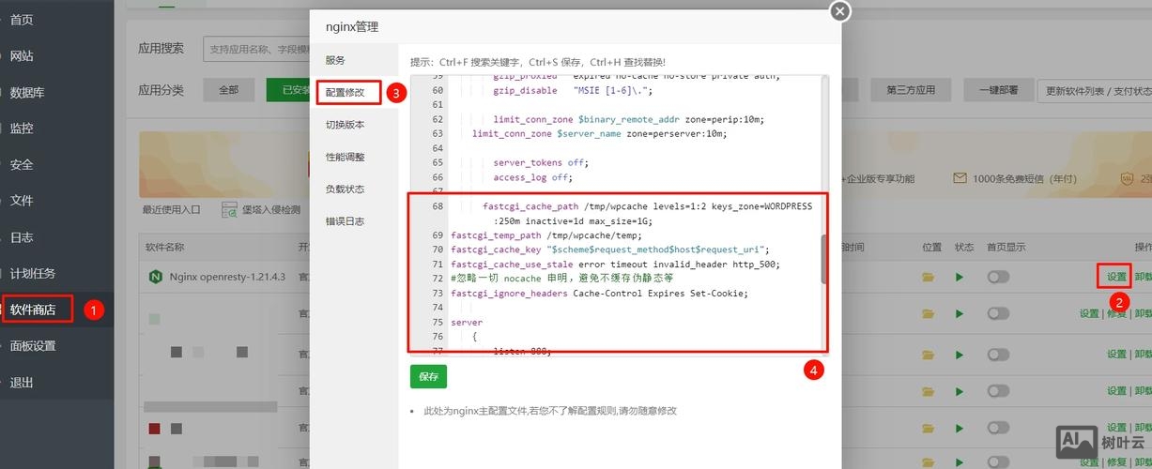
Task: Click the 1000条免费短信（年付）text
Action: click(1024, 178)
